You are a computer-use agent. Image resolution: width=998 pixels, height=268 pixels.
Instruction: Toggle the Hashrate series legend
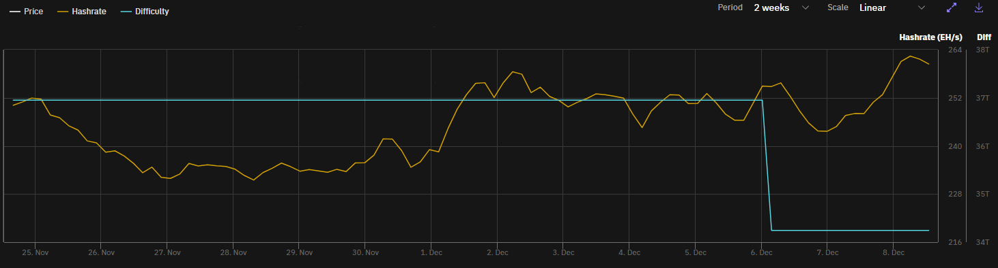pyautogui.click(x=81, y=12)
